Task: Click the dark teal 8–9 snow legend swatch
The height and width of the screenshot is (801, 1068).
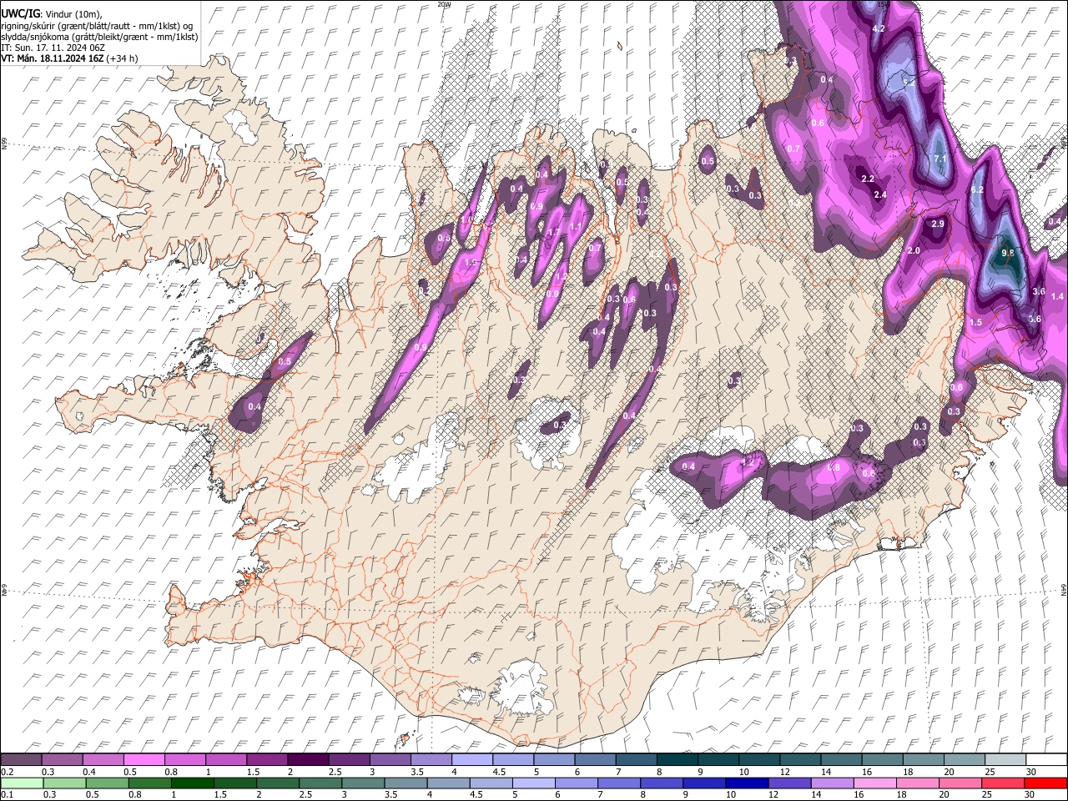Action: (x=677, y=760)
